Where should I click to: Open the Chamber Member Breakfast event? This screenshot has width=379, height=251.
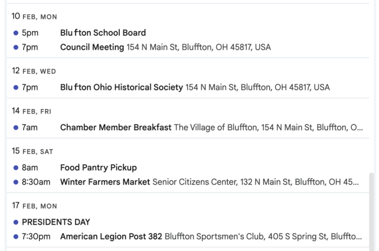coord(116,127)
